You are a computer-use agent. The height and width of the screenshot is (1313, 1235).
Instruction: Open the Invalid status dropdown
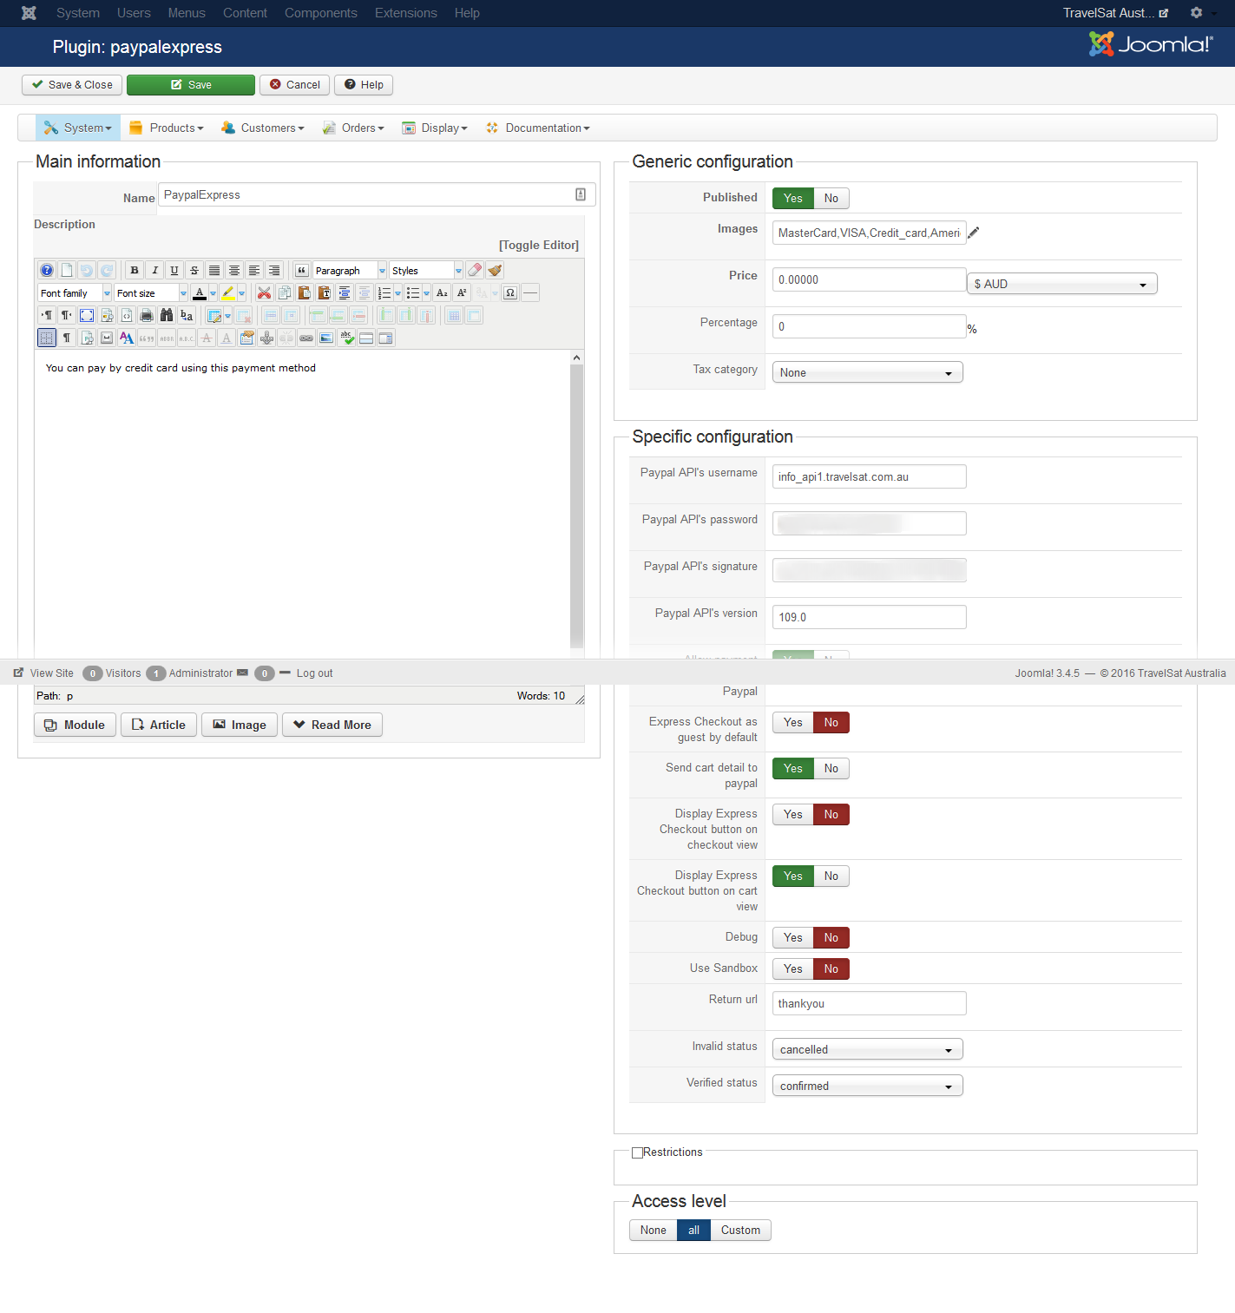pos(868,1049)
